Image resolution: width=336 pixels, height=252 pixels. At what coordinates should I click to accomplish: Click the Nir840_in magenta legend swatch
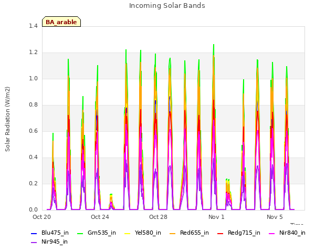(272, 234)
